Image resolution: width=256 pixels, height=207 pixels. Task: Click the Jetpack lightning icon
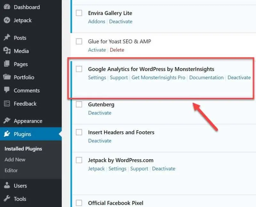pos(7,20)
